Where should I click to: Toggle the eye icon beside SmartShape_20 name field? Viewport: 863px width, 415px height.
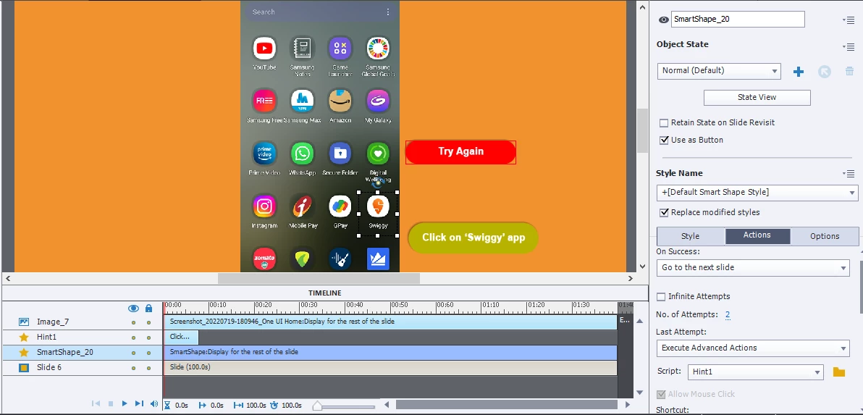[x=663, y=20]
